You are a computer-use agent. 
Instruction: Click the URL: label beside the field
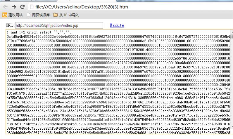point(10,25)
